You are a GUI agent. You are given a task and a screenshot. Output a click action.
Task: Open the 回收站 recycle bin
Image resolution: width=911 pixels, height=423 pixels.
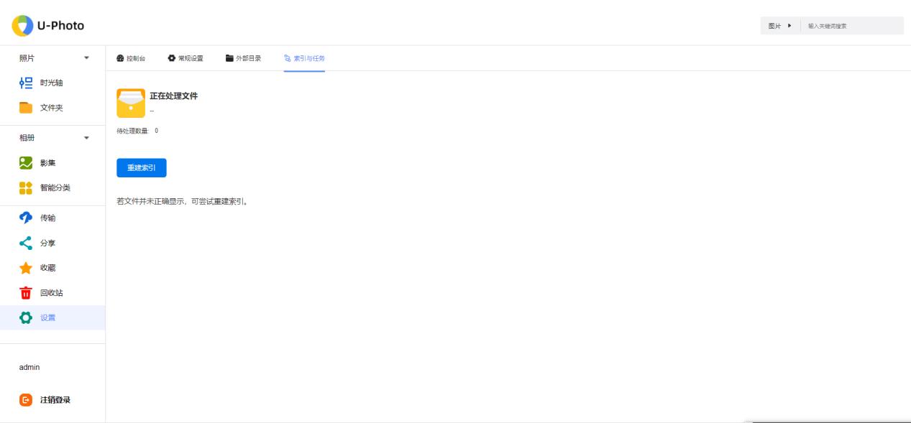coord(50,292)
